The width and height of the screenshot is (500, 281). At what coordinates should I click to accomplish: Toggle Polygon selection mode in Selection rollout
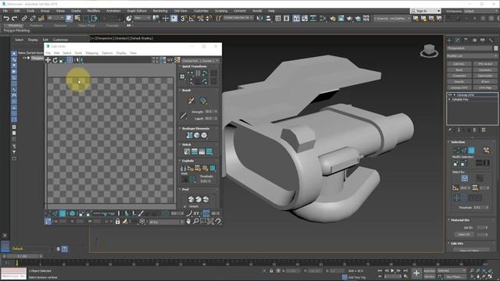pos(471,150)
